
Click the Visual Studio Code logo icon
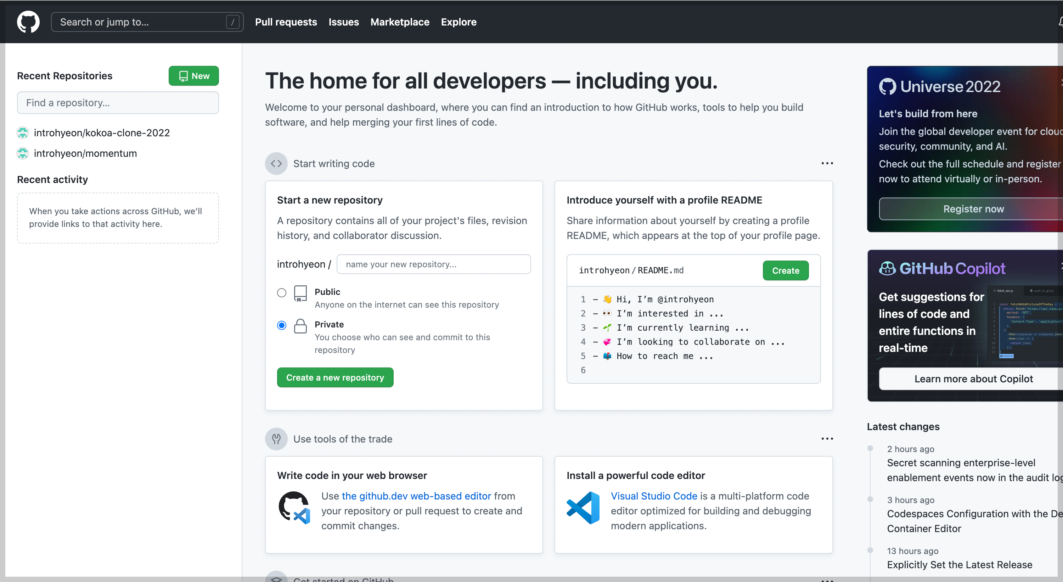(583, 507)
